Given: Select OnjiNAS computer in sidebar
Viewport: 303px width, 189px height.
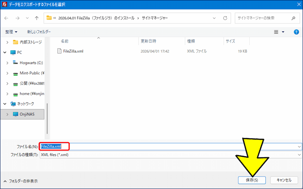Looking at the screenshot, I should [24, 114].
